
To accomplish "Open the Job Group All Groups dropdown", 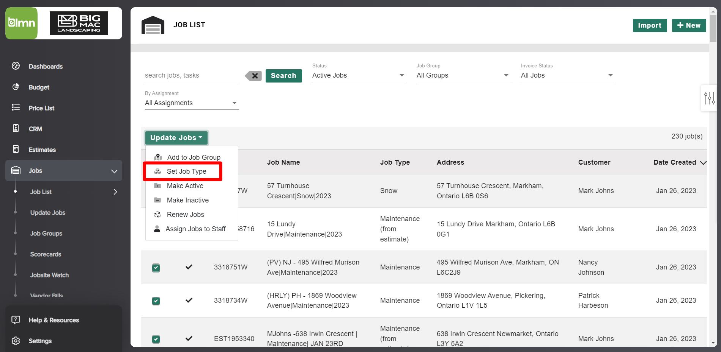I will [x=463, y=75].
